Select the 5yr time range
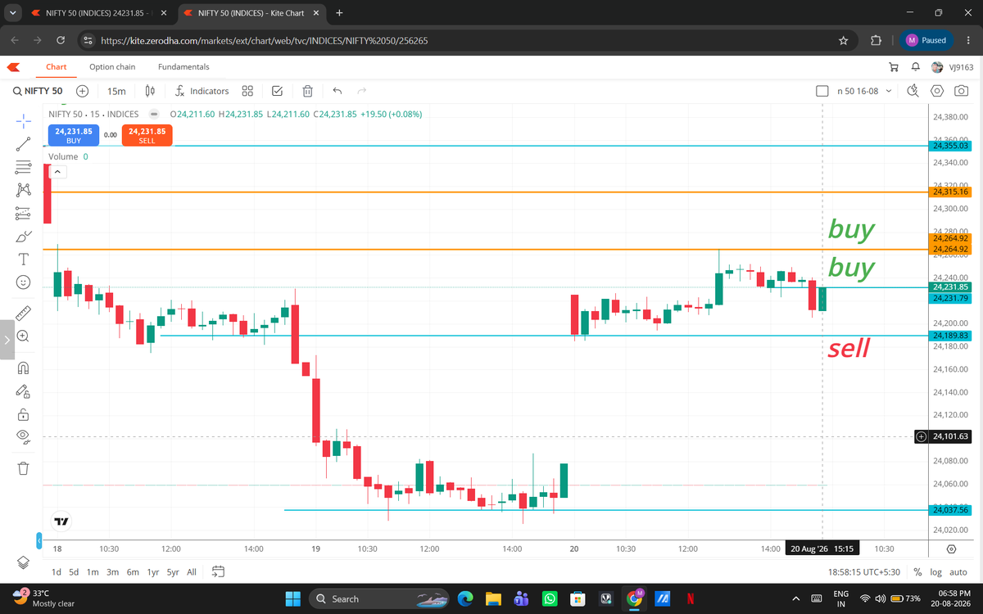The height and width of the screenshot is (614, 983). coord(173,571)
